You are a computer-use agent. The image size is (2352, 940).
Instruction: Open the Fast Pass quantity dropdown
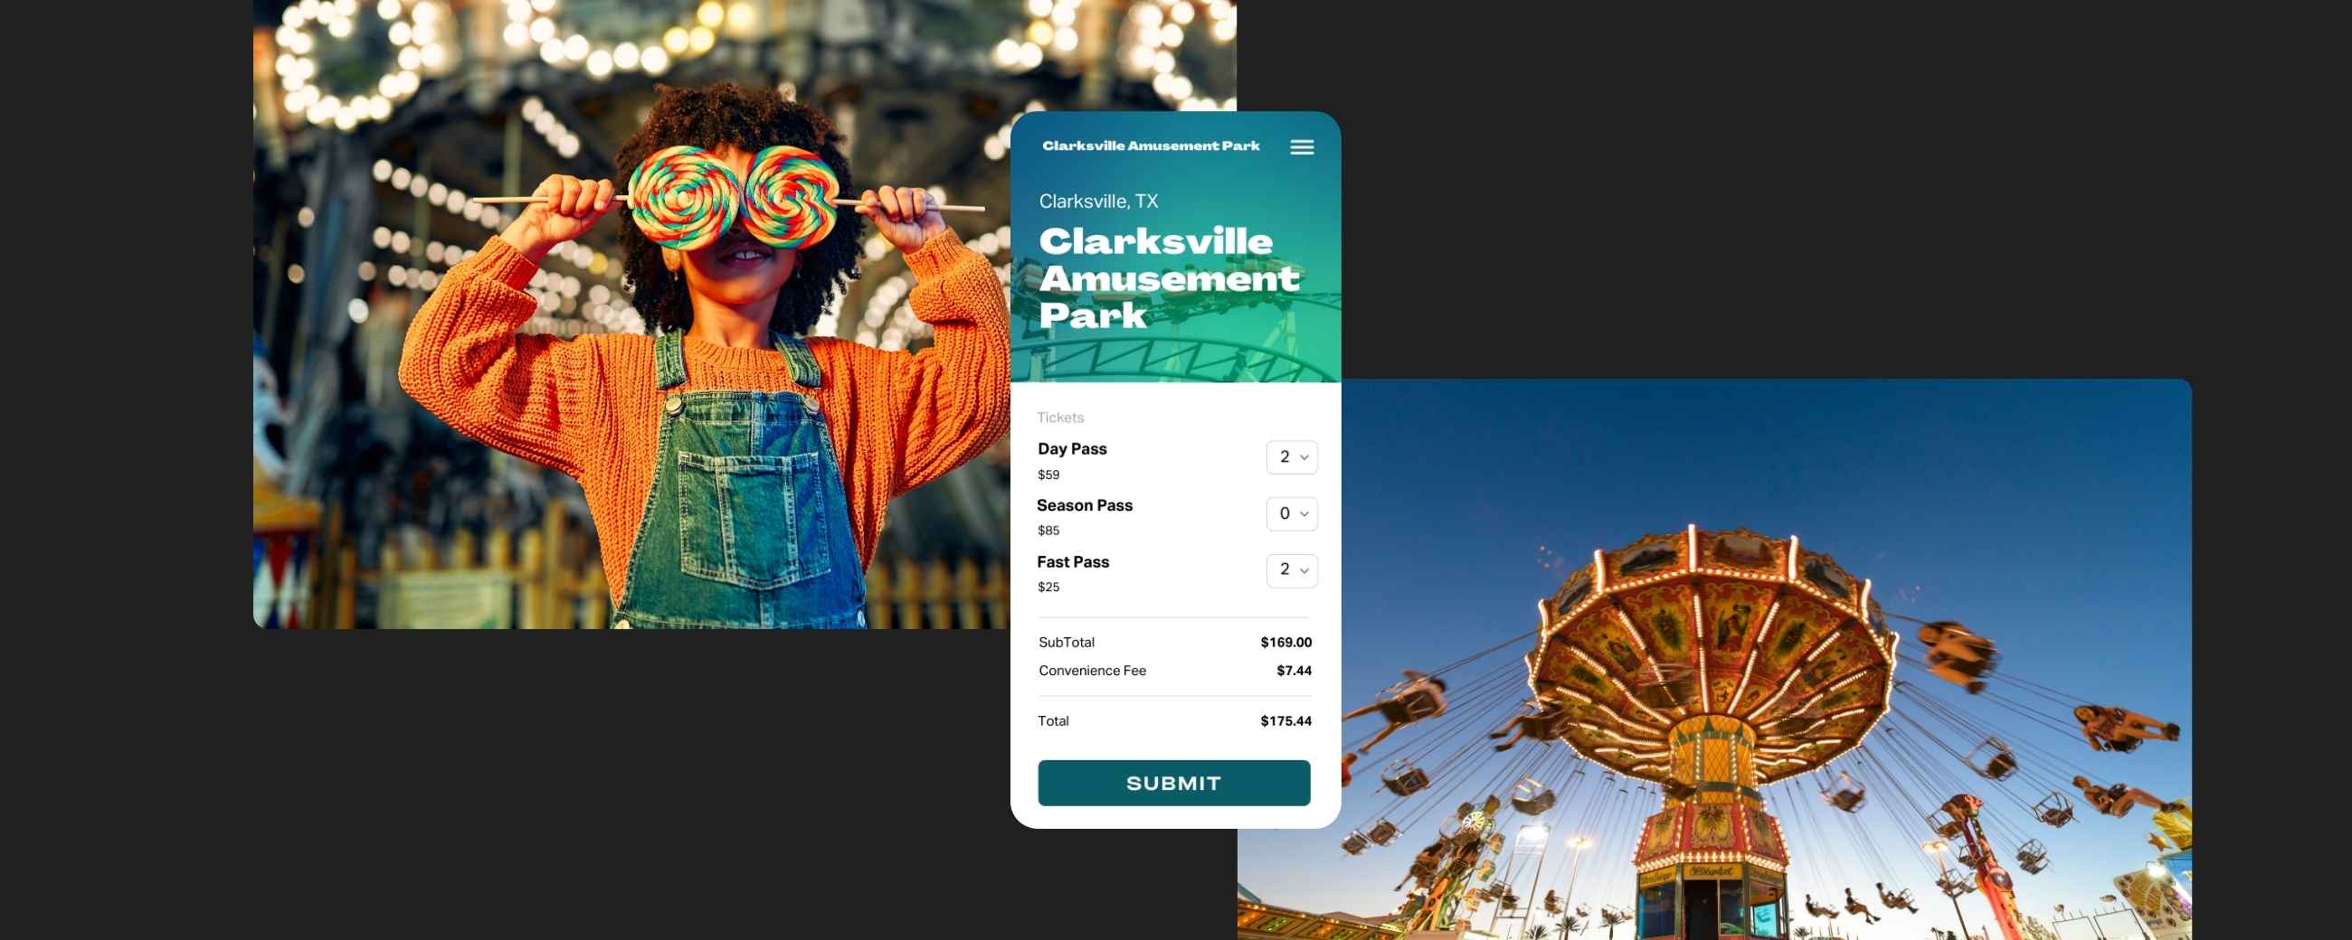pyautogui.click(x=1291, y=570)
